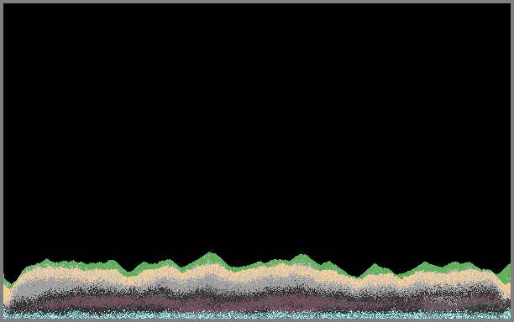Click the gray left border of the canvas
514x322 pixels.
(2, 161)
